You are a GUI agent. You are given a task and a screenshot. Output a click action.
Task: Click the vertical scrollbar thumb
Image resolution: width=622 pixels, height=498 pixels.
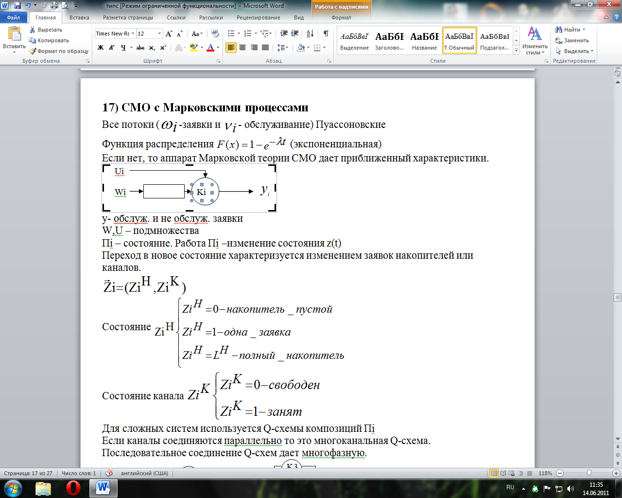[x=618, y=297]
